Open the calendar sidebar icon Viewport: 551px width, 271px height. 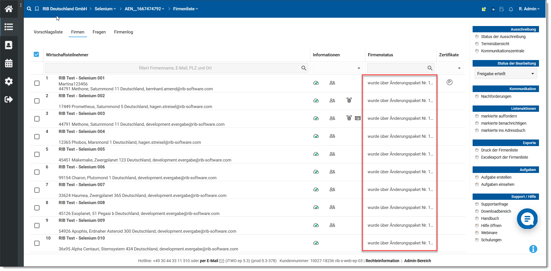[9, 63]
